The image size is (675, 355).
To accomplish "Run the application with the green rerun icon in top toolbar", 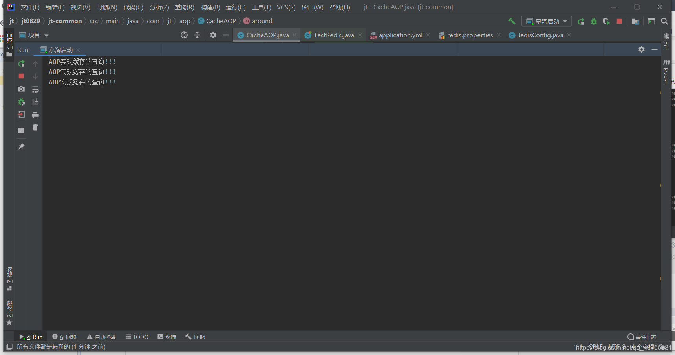I will pos(581,21).
